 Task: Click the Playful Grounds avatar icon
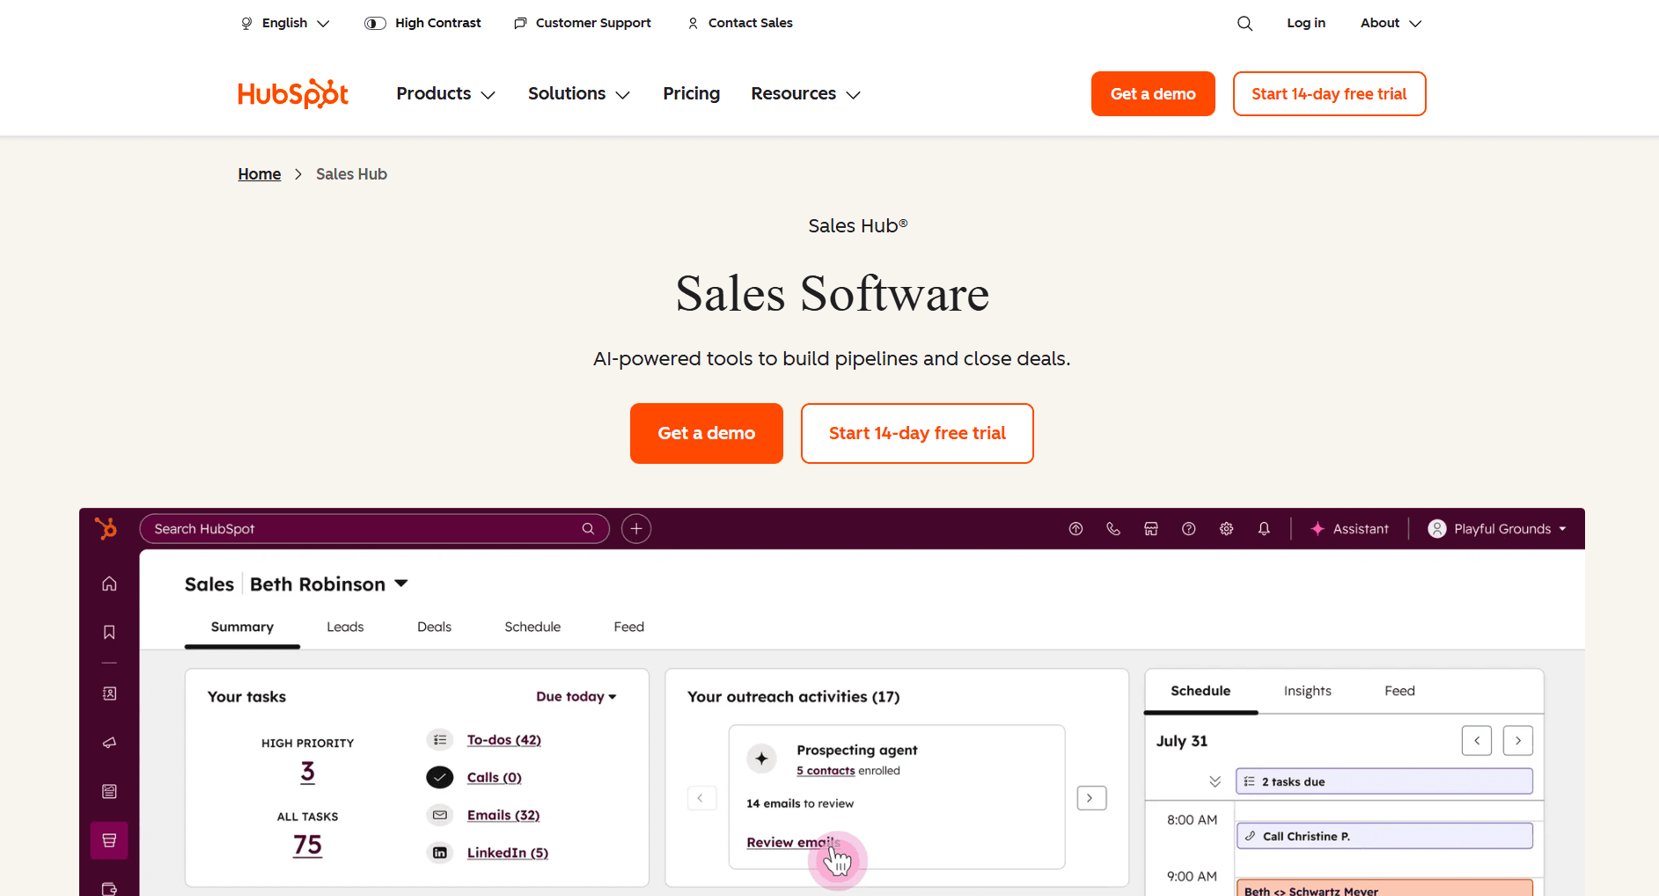coord(1437,529)
